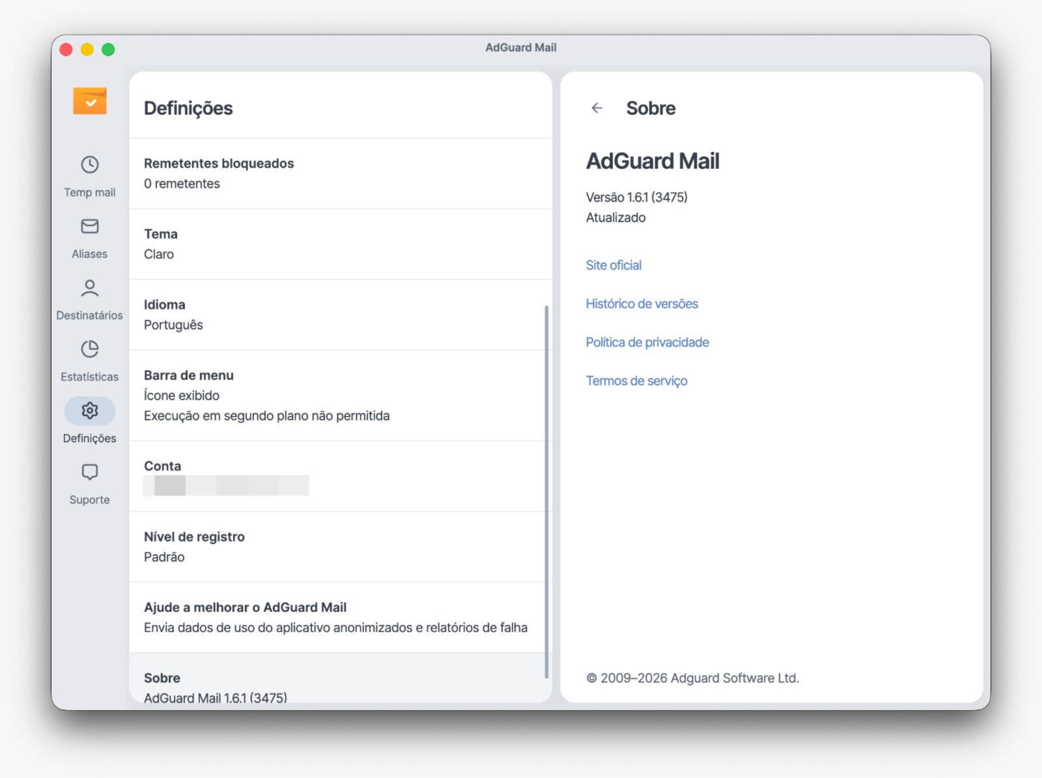Viewport: 1042px width, 778px height.
Task: Click the Definições panel heading
Action: pyautogui.click(x=188, y=108)
